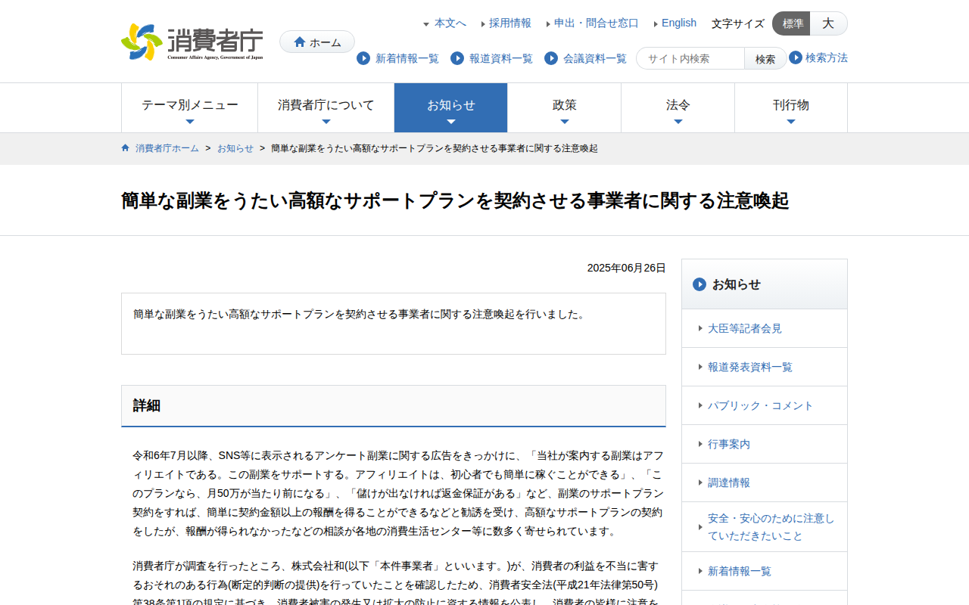Screen dimensions: 969x605
Task: Click the triangle marker before 行事案内
Action: pos(700,444)
